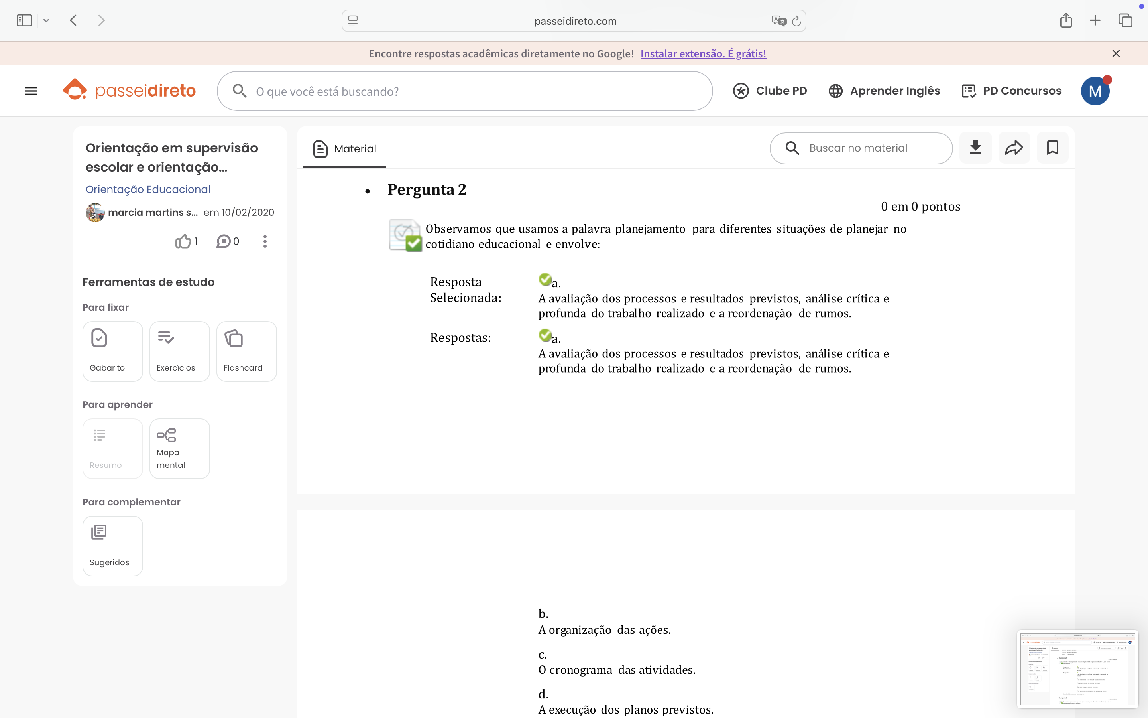Viewport: 1148px width, 718px height.
Task: Expand the three-dot more options menu
Action: point(265,241)
